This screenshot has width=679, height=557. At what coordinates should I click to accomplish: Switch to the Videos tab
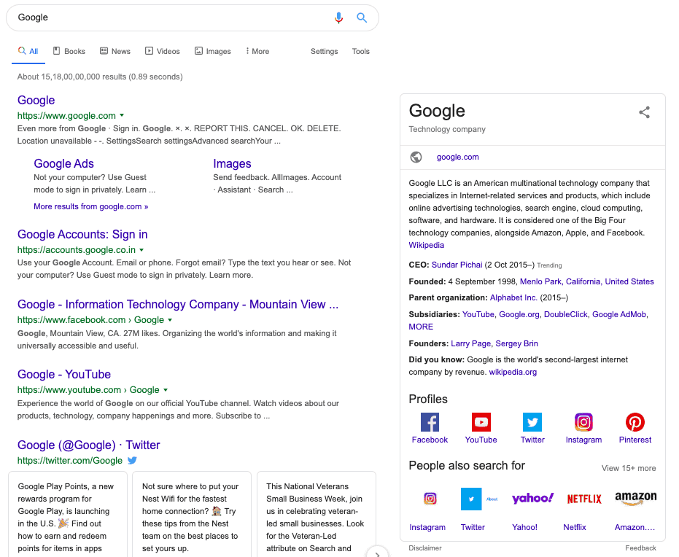(x=163, y=51)
